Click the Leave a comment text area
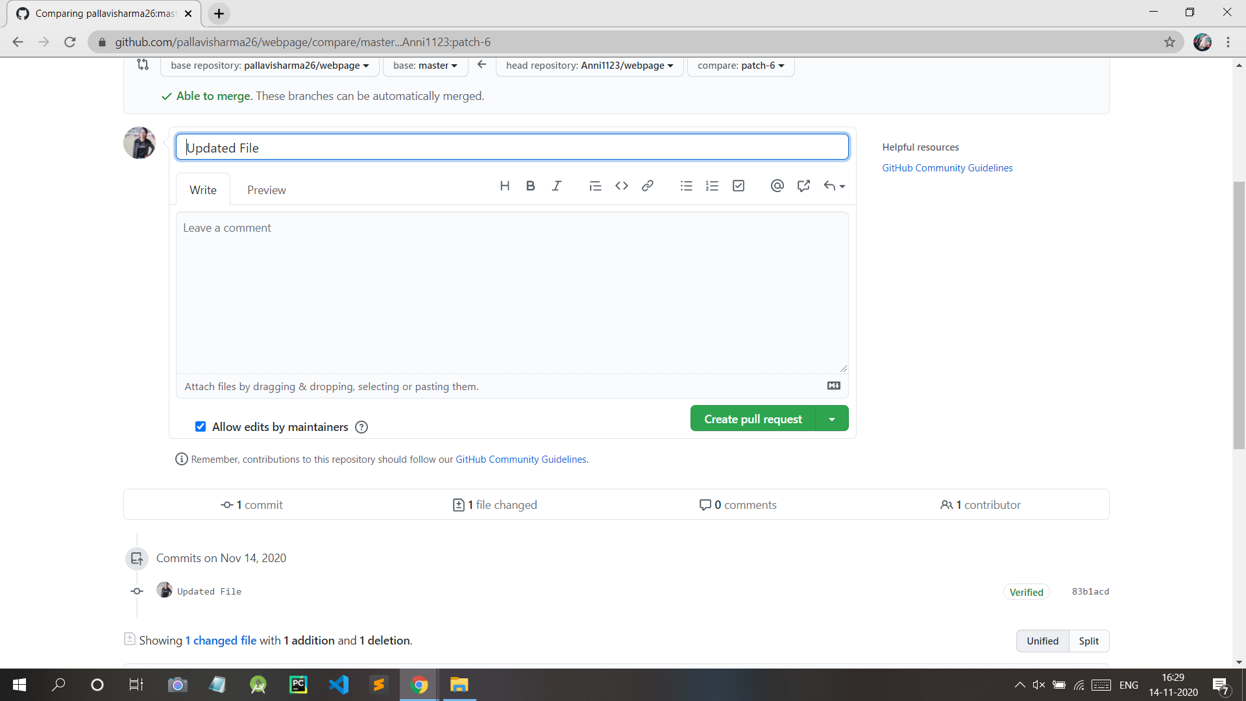Viewport: 1246px width, 701px height. [x=512, y=293]
